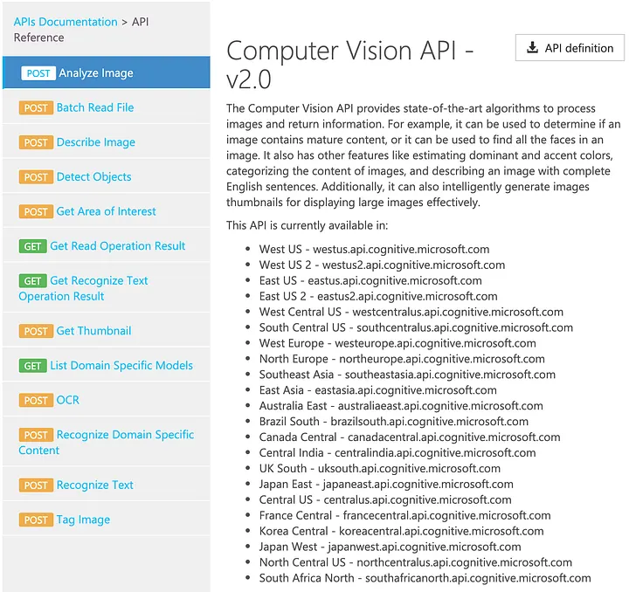Click the Computer Vision API - v2.0 heading
629x592 pixels.
pyautogui.click(x=349, y=65)
